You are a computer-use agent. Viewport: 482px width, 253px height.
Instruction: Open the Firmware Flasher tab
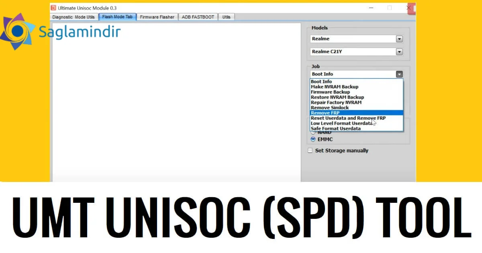point(157,17)
